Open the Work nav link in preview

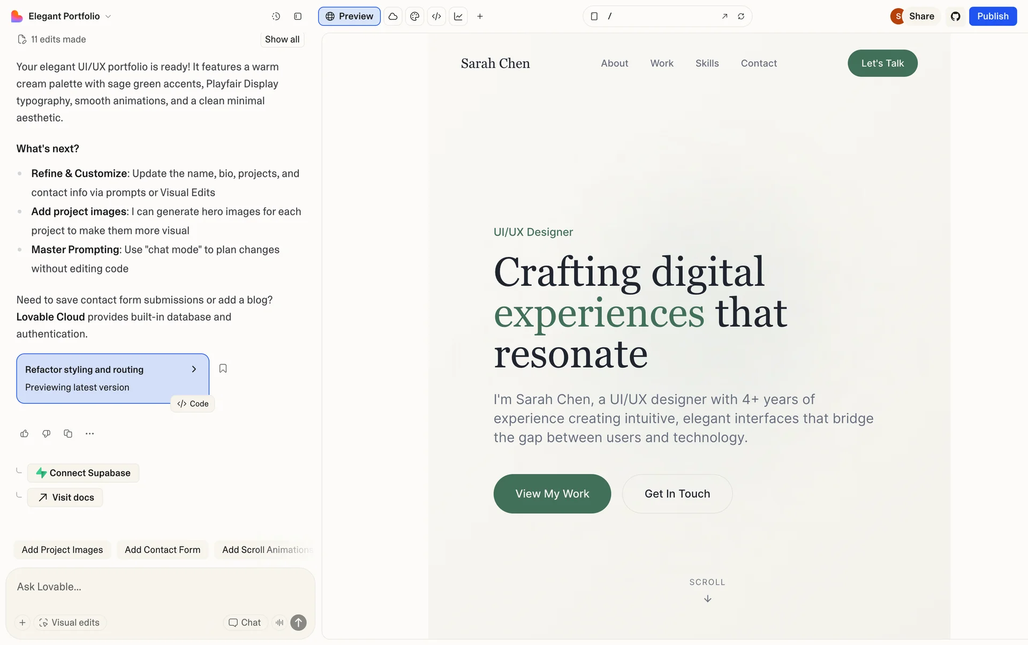point(662,63)
